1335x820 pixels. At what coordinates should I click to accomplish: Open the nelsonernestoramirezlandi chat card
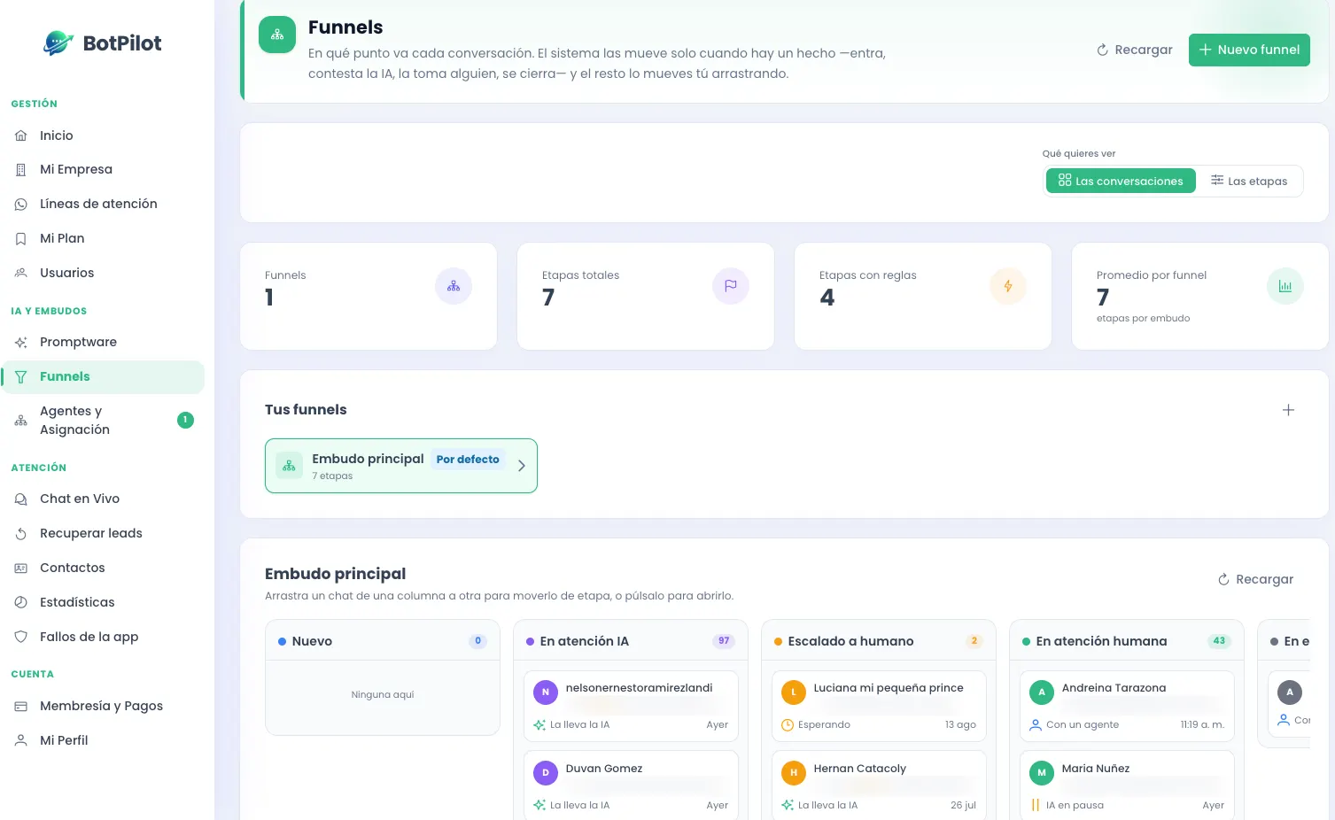pyautogui.click(x=631, y=706)
